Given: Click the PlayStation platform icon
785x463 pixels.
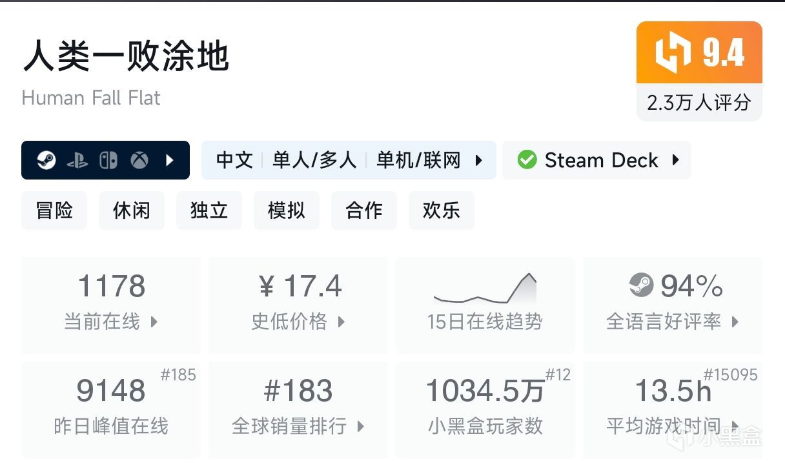Looking at the screenshot, I should 77,160.
